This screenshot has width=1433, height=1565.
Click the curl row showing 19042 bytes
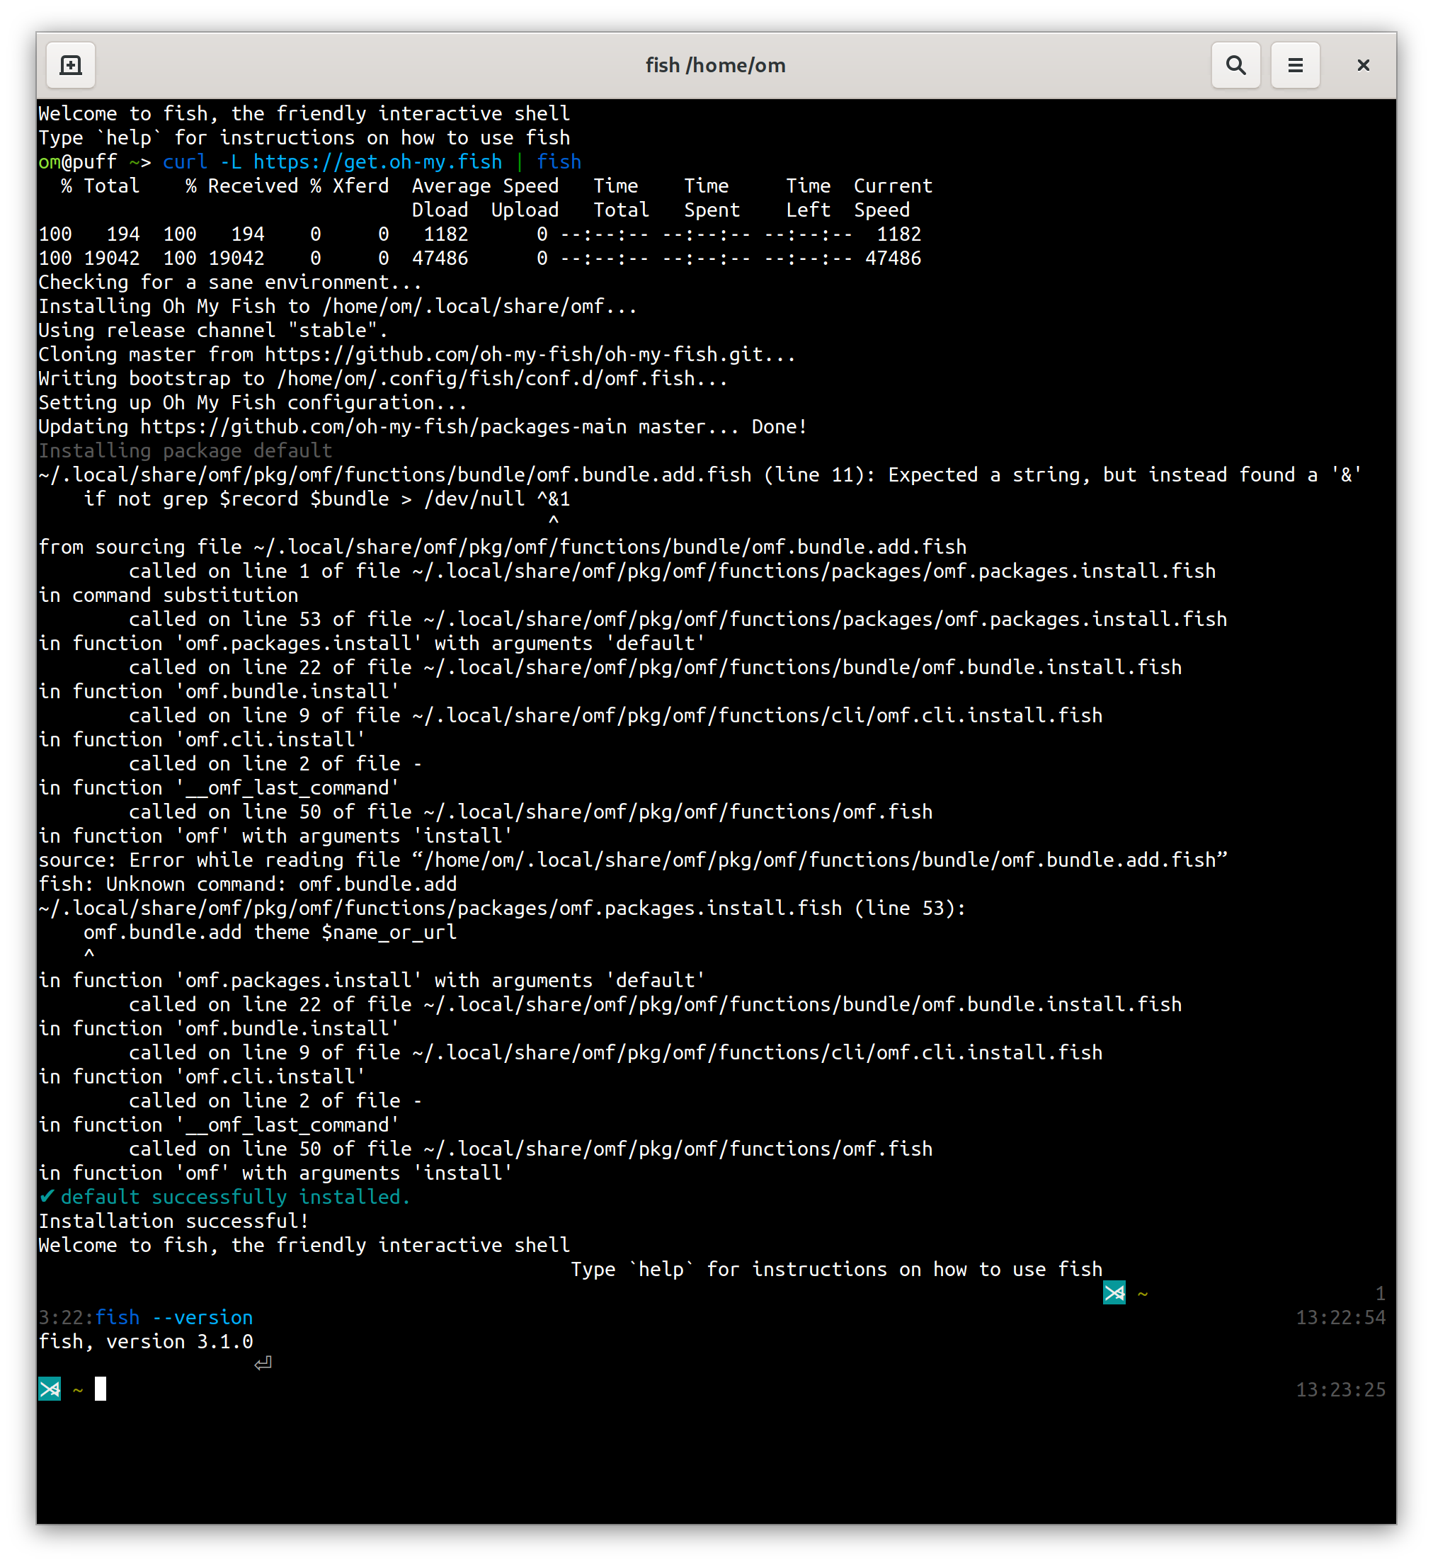click(480, 258)
